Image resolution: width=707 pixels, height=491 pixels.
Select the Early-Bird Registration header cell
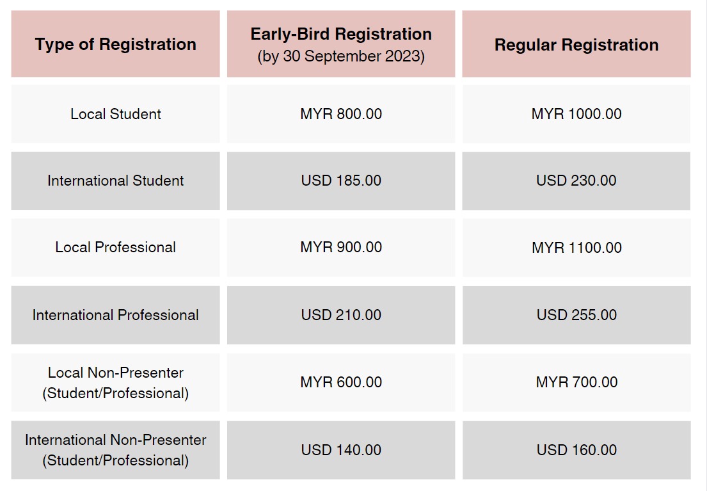tap(341, 44)
